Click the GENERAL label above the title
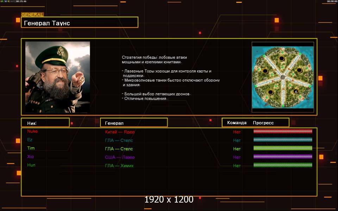338x211 pixels. [32, 15]
